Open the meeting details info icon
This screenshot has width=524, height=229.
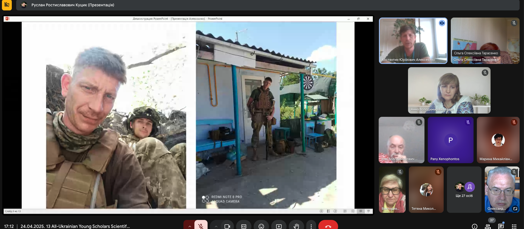pyautogui.click(x=474, y=226)
